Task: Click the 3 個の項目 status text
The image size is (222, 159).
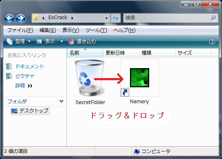Action: [16, 151]
